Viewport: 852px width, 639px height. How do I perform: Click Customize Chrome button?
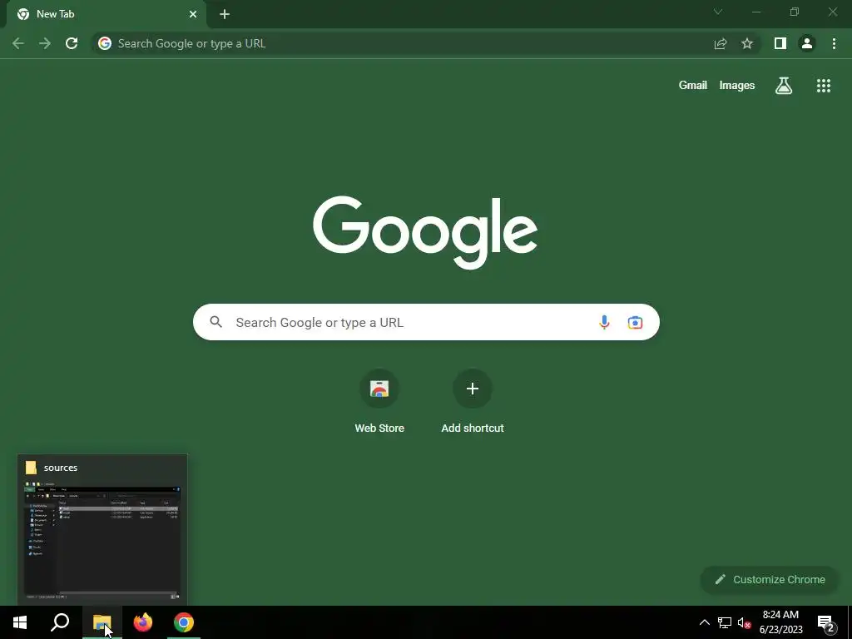click(x=770, y=579)
